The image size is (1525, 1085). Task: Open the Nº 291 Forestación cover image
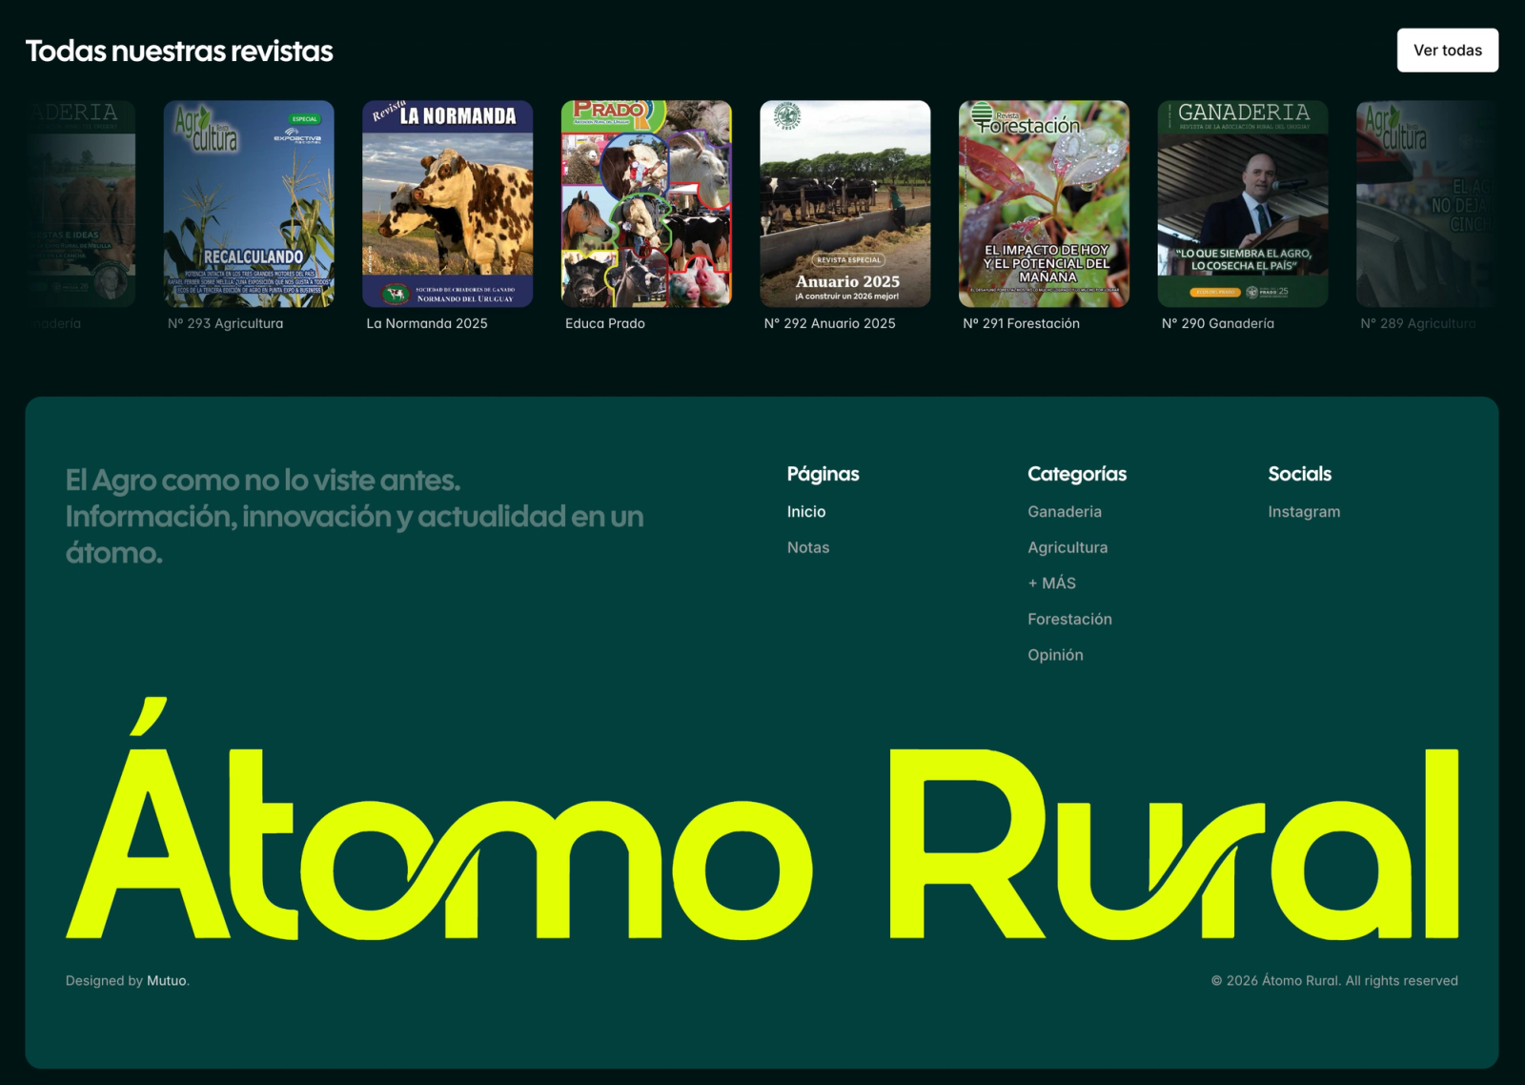1044,204
